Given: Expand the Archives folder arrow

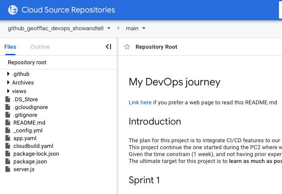Looking at the screenshot, I should (8, 82).
